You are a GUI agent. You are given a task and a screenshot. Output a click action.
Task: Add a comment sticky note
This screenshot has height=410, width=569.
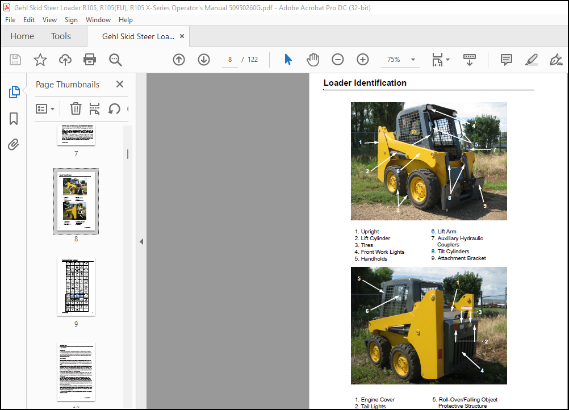click(x=506, y=60)
